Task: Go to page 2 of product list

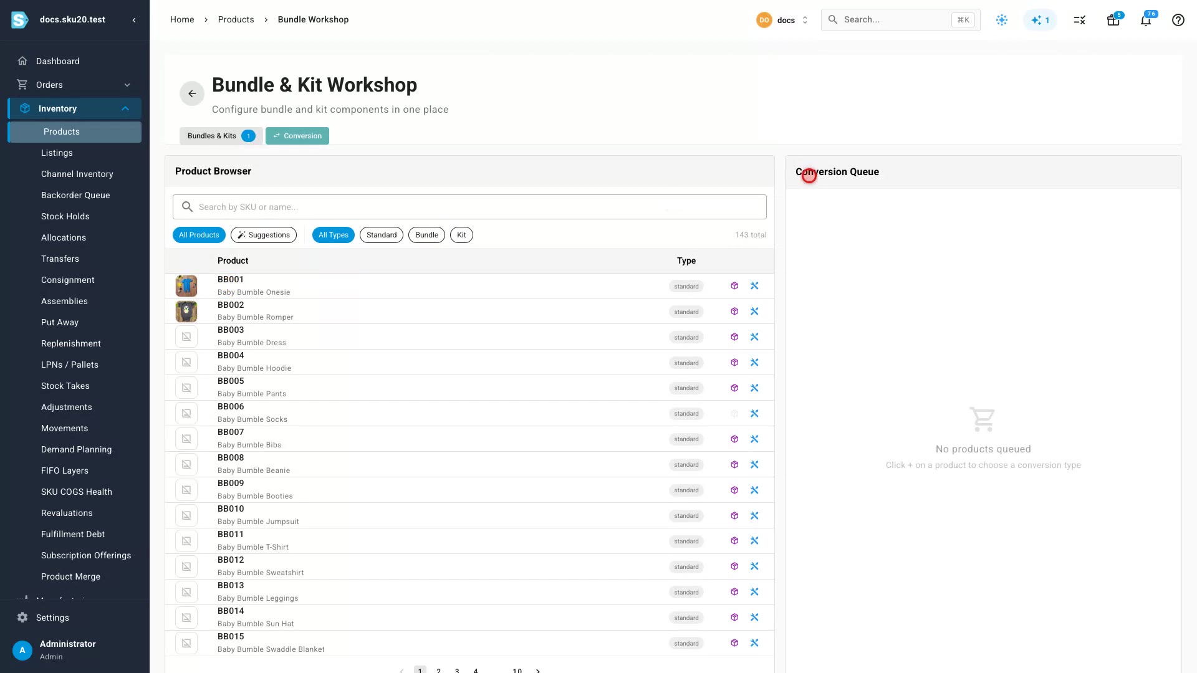Action: tap(439, 671)
